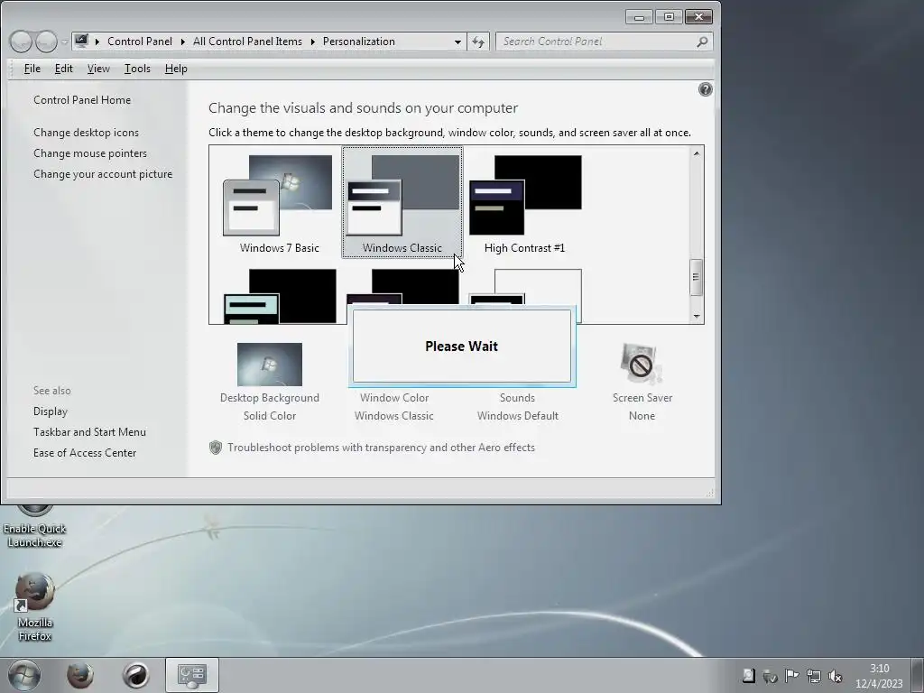Image resolution: width=924 pixels, height=693 pixels.
Task: Click the Back navigation arrow
Action: 21,42
